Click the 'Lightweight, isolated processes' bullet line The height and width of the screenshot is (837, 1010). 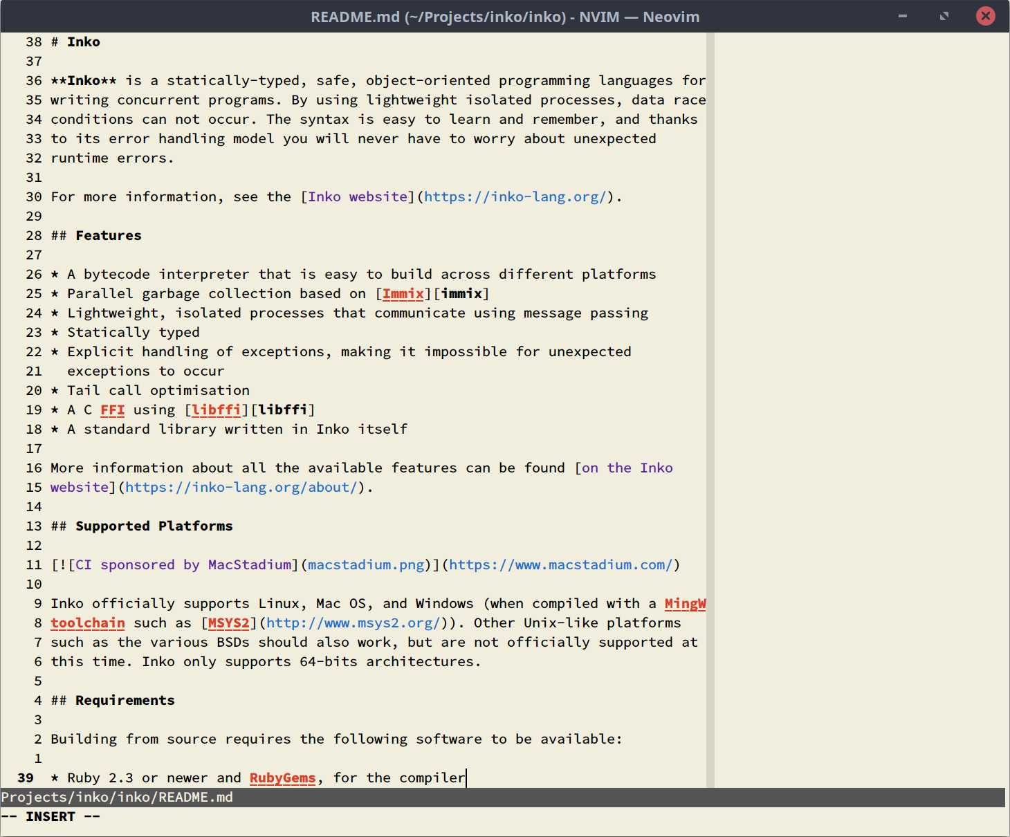pyautogui.click(x=349, y=313)
